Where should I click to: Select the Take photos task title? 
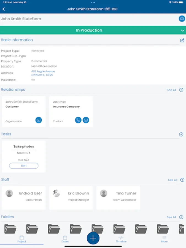[x=24, y=147]
